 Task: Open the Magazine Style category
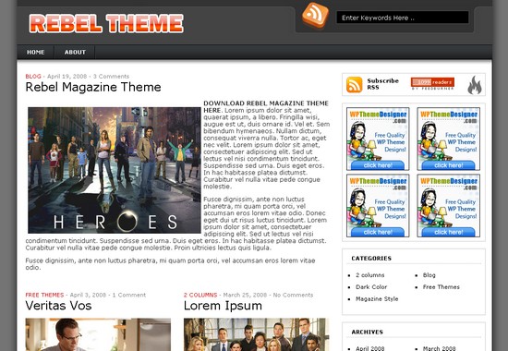(377, 299)
